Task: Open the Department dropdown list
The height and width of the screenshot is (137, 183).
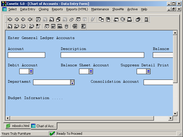Action: [x=73, y=82]
